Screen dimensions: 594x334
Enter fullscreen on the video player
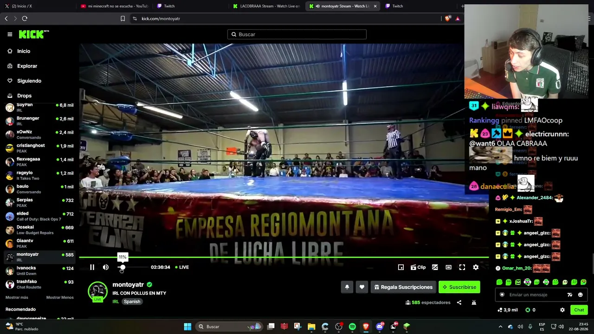(462, 267)
